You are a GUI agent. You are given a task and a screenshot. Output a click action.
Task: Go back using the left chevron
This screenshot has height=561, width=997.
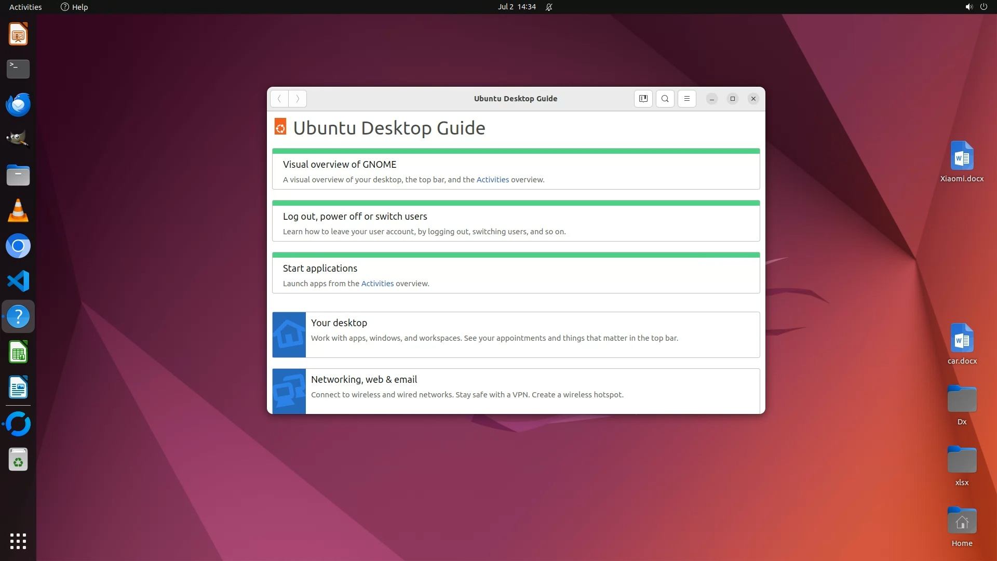point(279,99)
